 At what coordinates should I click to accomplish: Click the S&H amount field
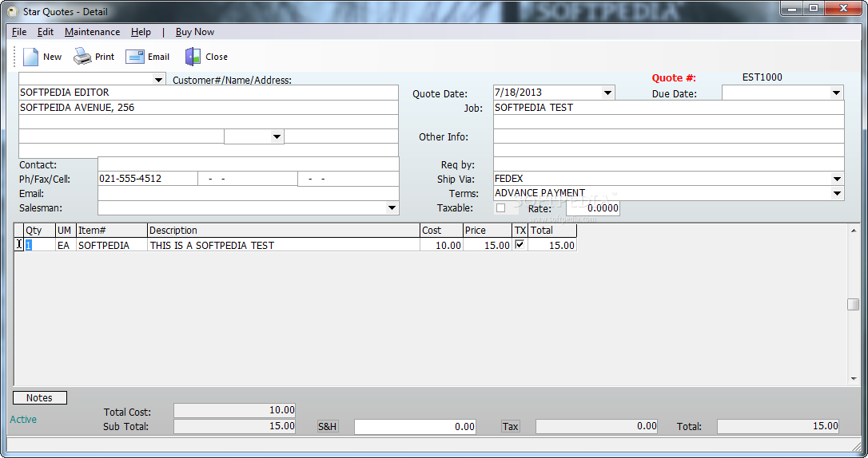pyautogui.click(x=415, y=427)
